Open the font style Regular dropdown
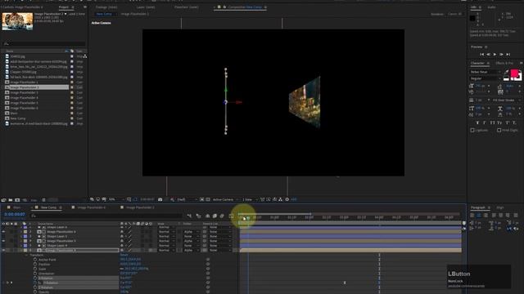Screen dimensions: 524x294 click(x=486, y=78)
